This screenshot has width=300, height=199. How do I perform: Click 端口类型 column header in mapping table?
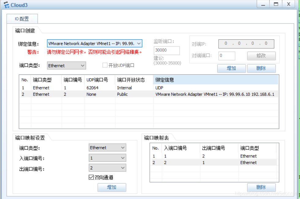coord(257,148)
